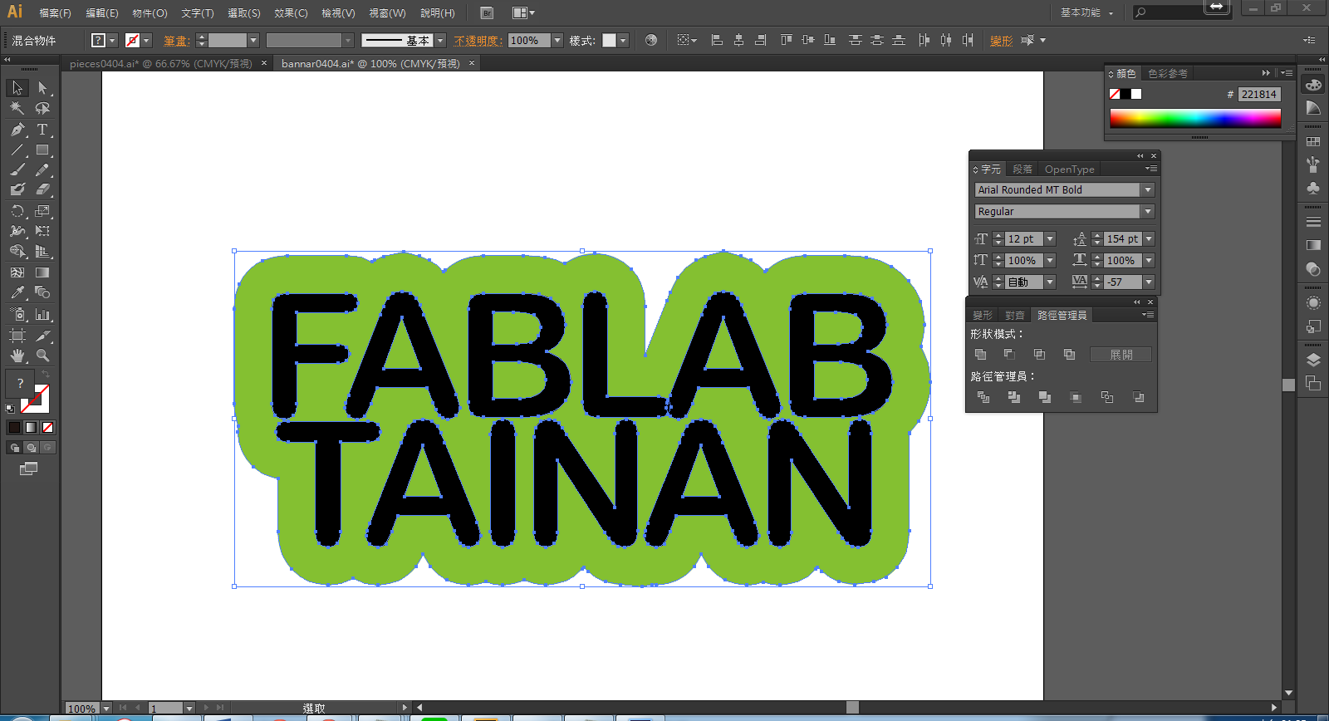1329x721 pixels.
Task: Switch to Draw Behind mode
Action: pos(31,448)
